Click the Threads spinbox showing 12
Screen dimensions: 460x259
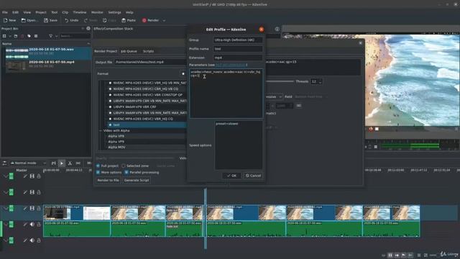click(316, 81)
